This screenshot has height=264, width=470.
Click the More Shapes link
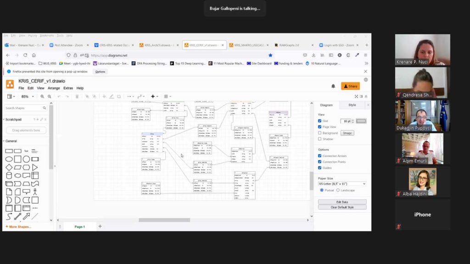tap(18, 227)
